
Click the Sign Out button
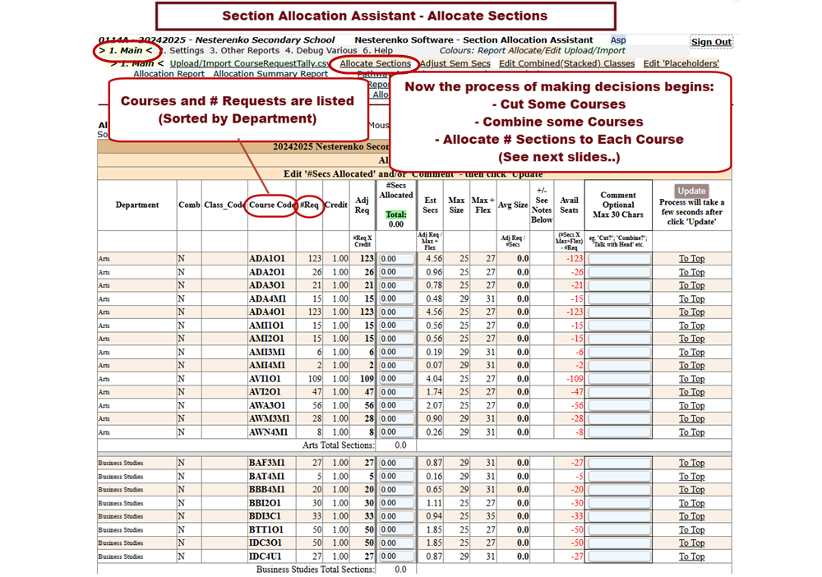pos(711,42)
